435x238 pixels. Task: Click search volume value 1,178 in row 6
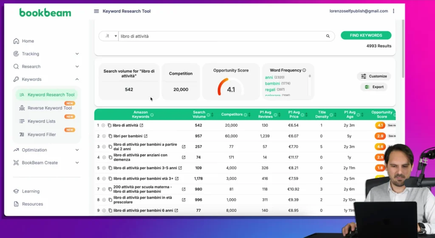click(x=198, y=179)
